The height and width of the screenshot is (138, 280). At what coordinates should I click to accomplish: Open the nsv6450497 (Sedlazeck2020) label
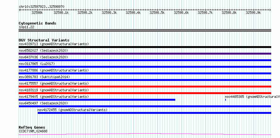43,103
